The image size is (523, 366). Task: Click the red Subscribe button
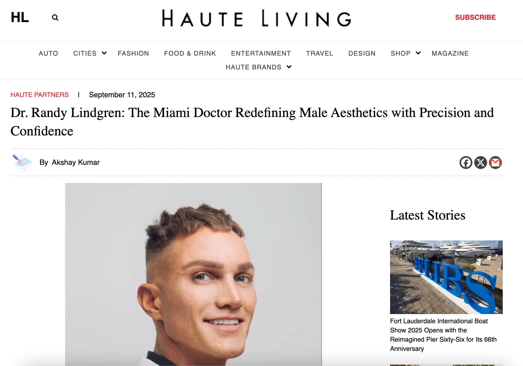coord(475,17)
